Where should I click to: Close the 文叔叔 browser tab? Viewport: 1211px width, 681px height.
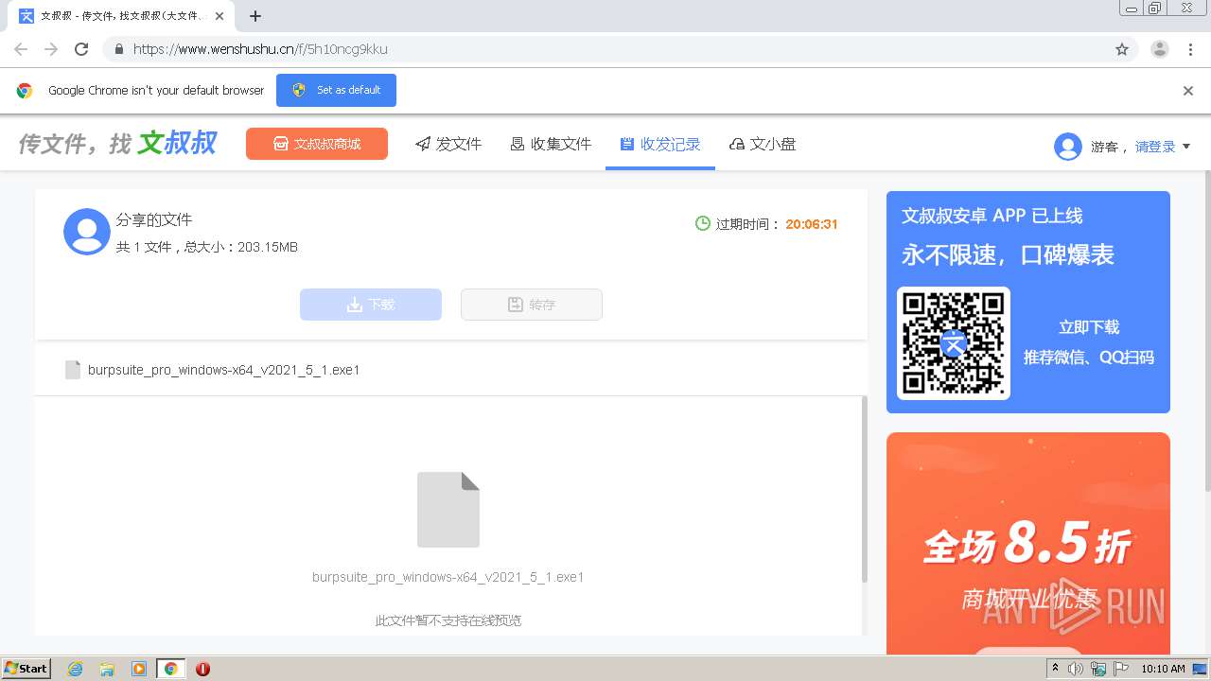point(219,16)
